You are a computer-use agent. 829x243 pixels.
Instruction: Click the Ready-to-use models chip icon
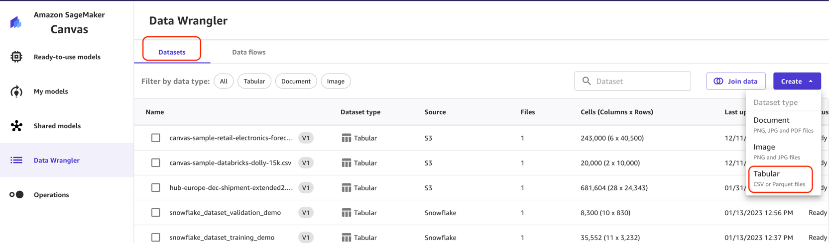(x=16, y=57)
